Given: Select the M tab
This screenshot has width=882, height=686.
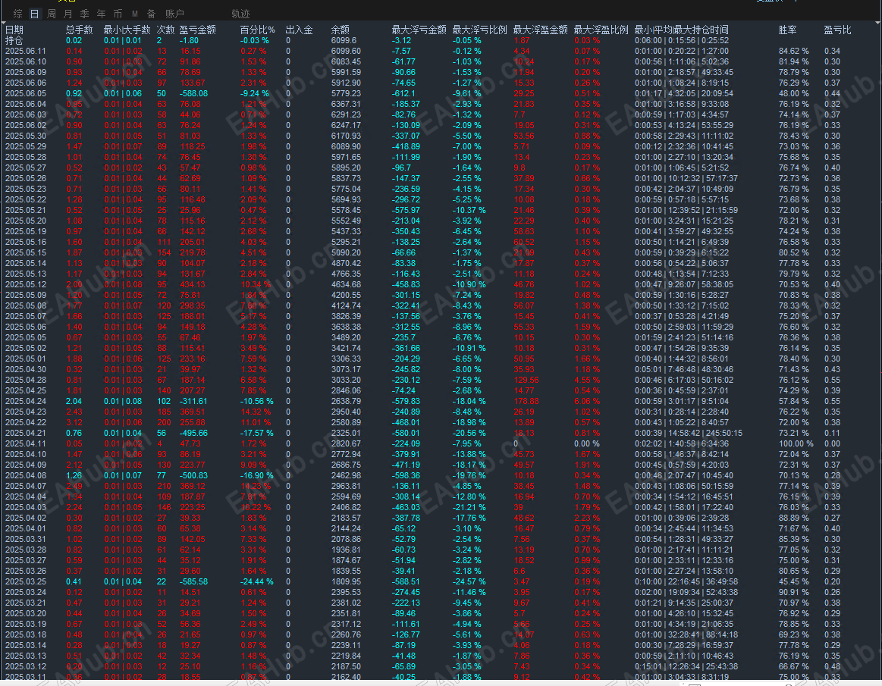Looking at the screenshot, I should pos(135,14).
